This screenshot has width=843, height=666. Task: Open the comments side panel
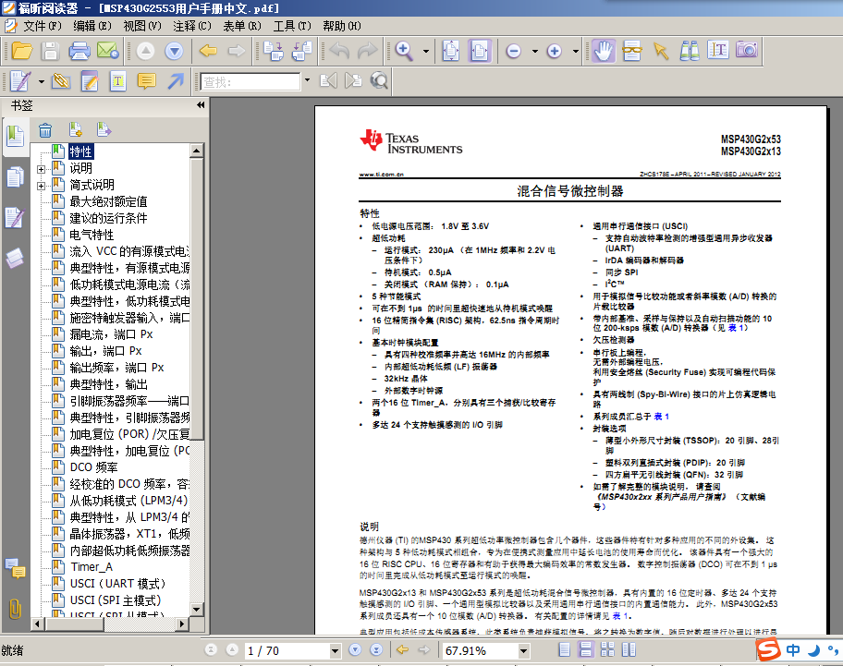click(15, 568)
